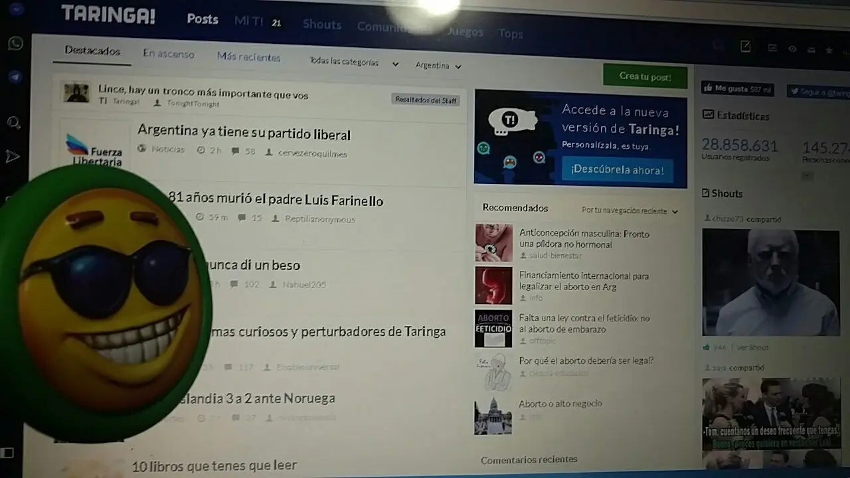Viewport: 850px width, 478px height.
Task: Click the Anticoncepción masculina thumbnail
Action: (x=493, y=242)
